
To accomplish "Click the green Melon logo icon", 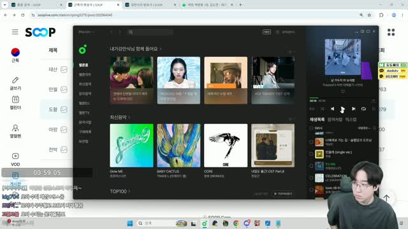I will (x=83, y=50).
